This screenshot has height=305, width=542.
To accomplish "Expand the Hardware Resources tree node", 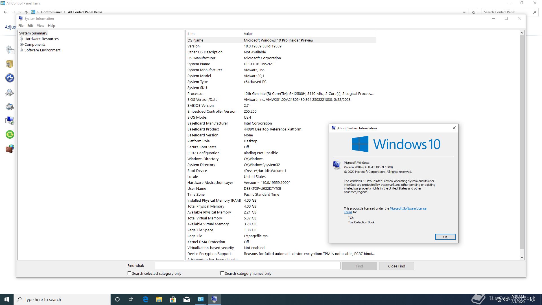I will [x=21, y=39].
